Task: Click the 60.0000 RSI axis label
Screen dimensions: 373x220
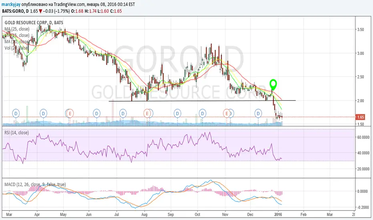Action: click(363, 137)
